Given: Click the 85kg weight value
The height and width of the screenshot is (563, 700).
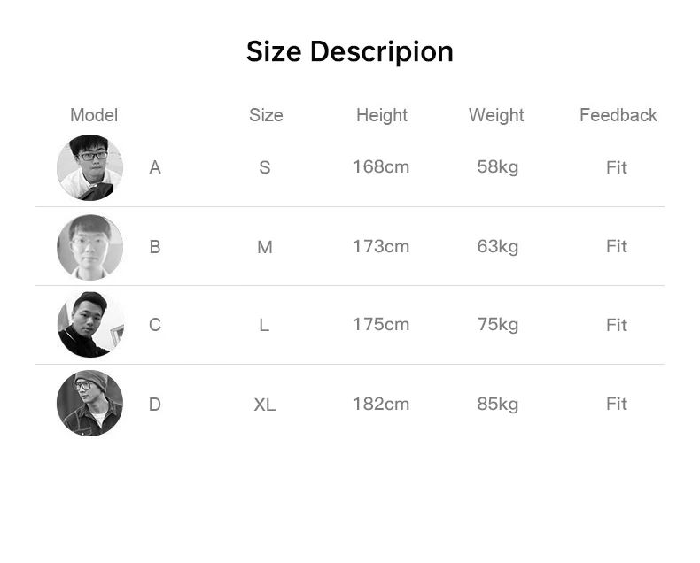Looking at the screenshot, I should [498, 404].
